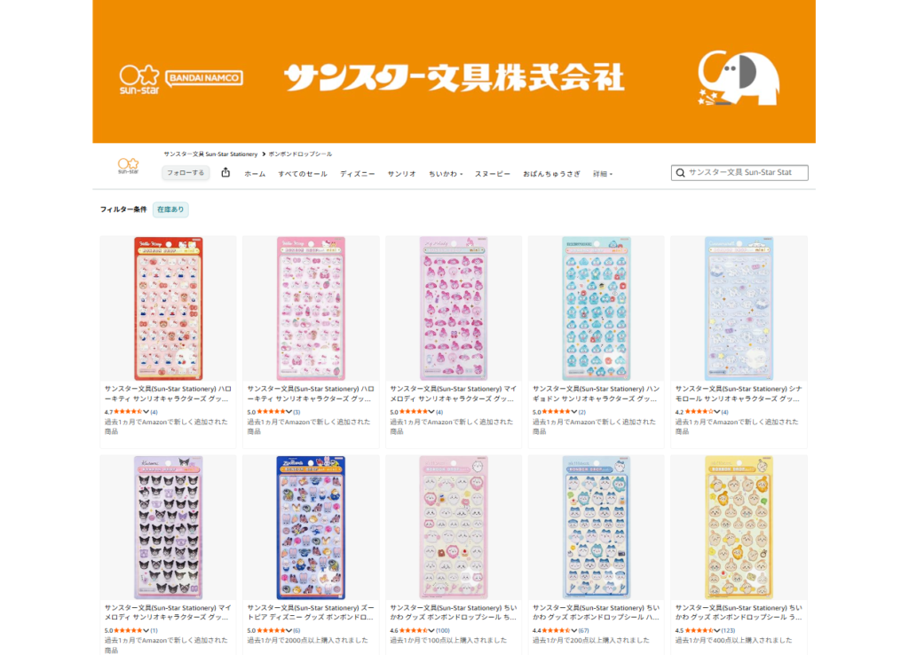Click into the Sun-Star store search field
Viewport: 909px width, 655px height.
739,173
